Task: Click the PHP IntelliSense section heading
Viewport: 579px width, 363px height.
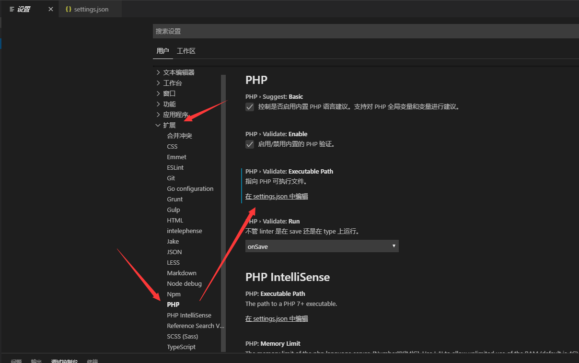Action: pyautogui.click(x=288, y=277)
